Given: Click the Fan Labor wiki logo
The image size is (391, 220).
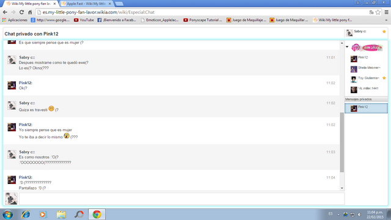Looking at the screenshot, I should 367,48.
